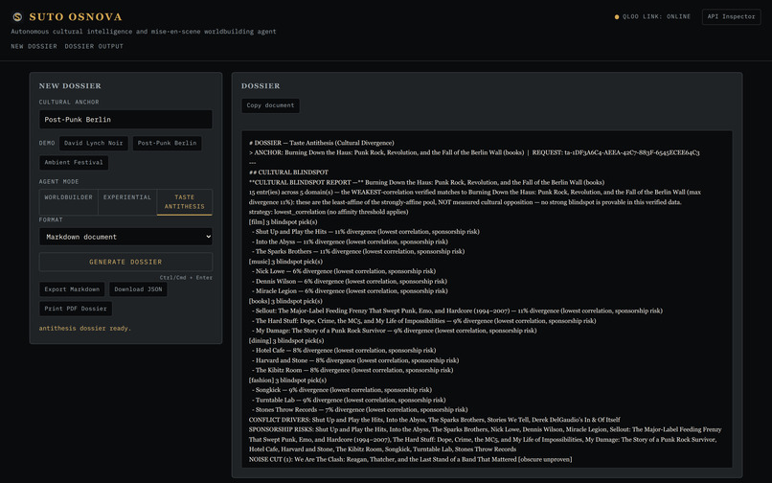772x483 pixels.
Task: Click the '[books] 3 blindspot pick(s)' line
Action: click(x=285, y=301)
